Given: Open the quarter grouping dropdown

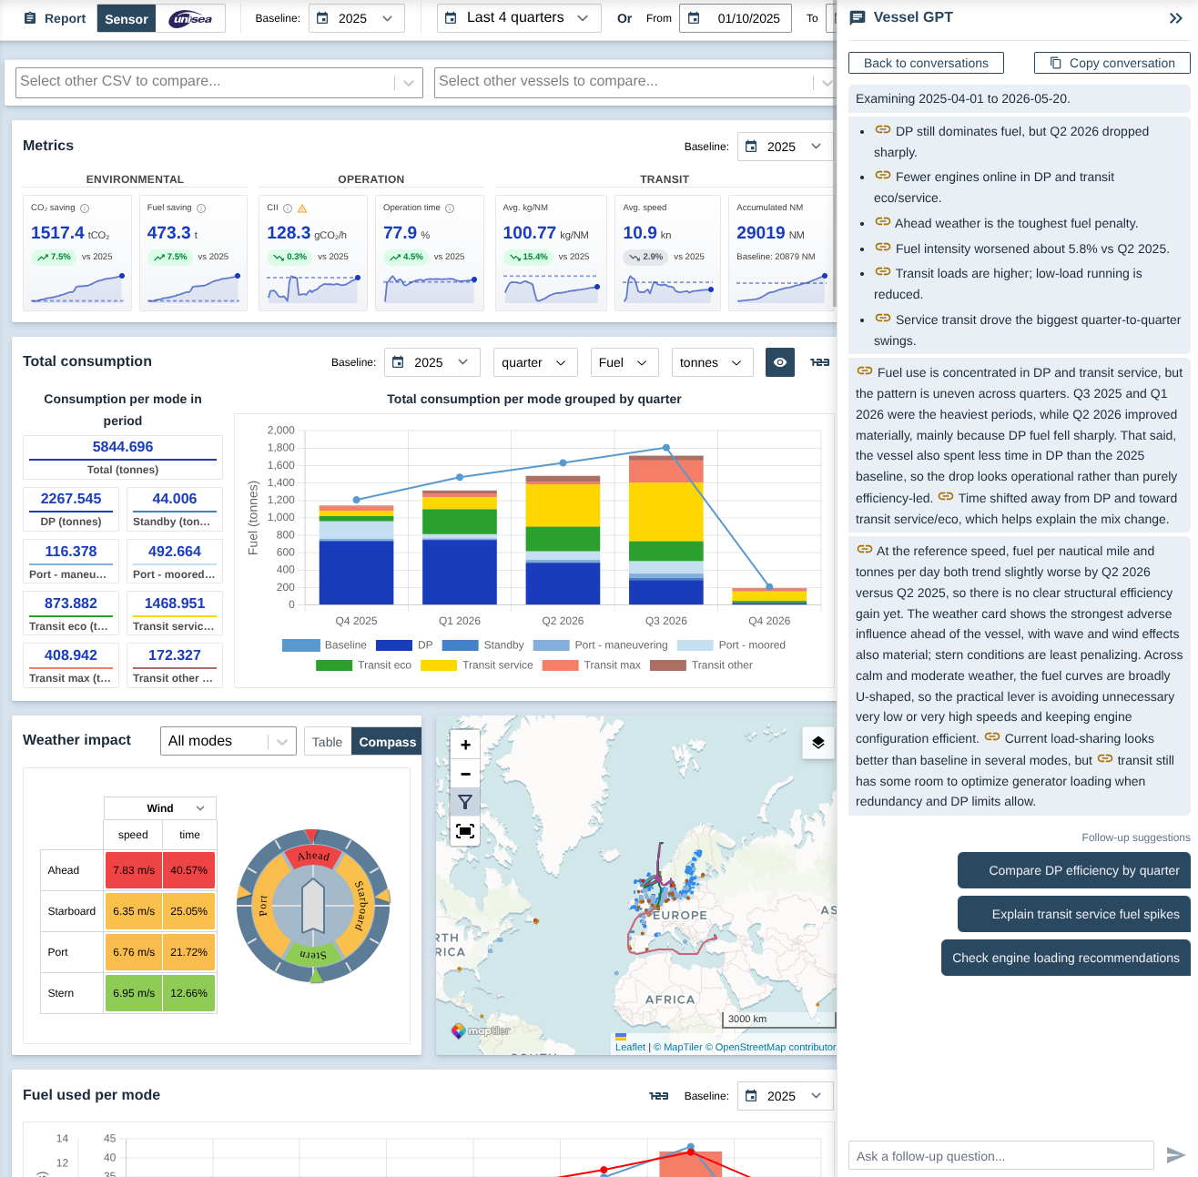Looking at the screenshot, I should [535, 362].
